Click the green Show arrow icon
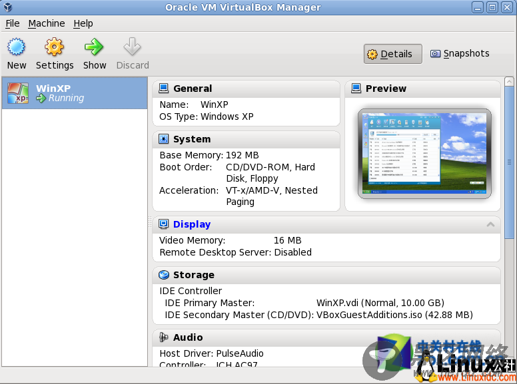Viewport: 517px width, 384px height. point(94,47)
